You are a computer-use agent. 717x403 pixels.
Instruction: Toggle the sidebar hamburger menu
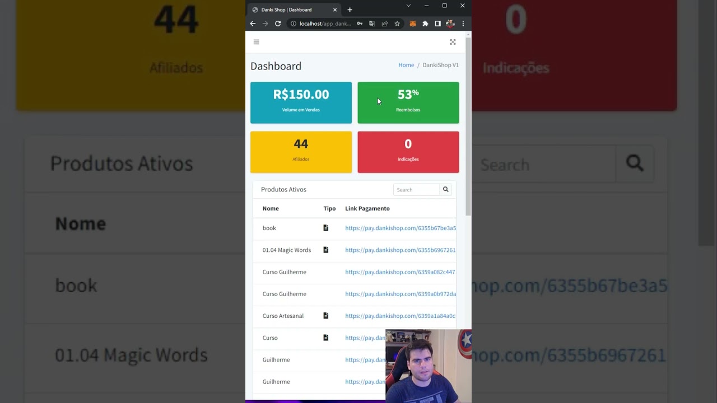(x=256, y=42)
